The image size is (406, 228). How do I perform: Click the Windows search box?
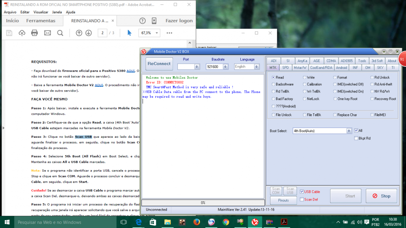tap(65, 222)
